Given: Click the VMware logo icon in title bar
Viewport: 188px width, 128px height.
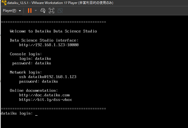Looking at the screenshot, I should click(x=4, y=3).
